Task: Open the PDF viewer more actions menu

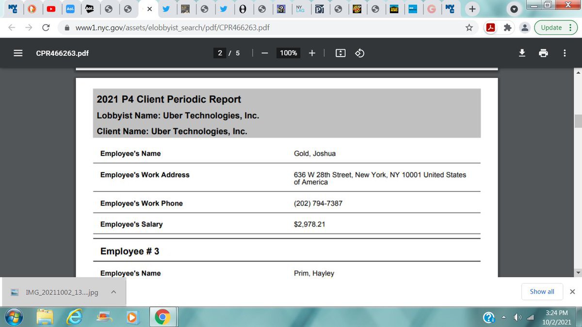Action: (x=565, y=53)
